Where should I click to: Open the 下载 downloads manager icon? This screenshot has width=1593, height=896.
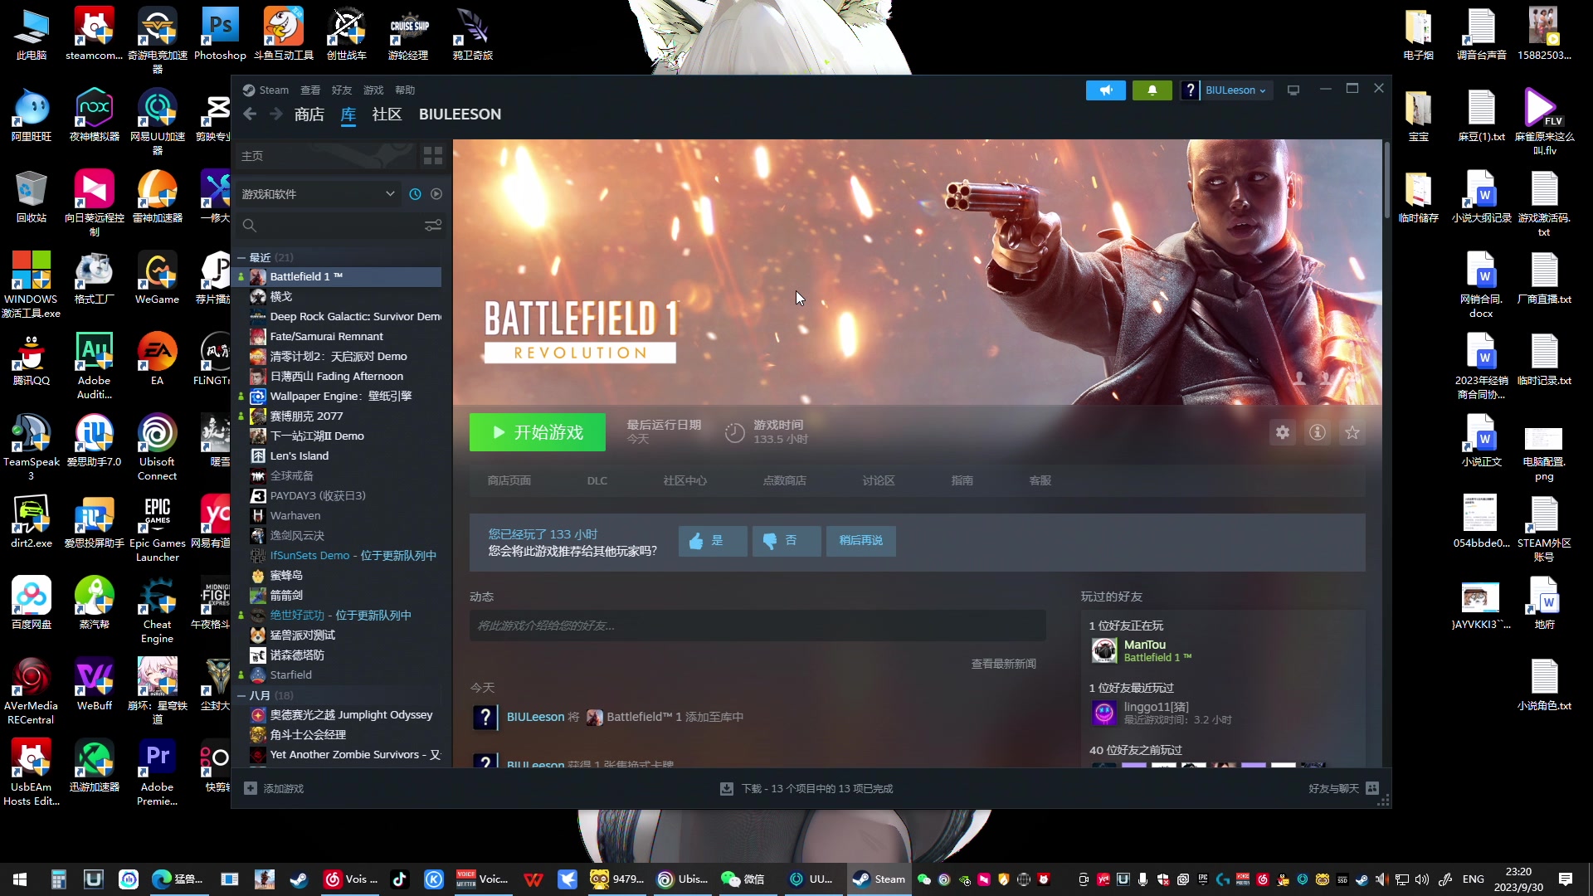727,788
